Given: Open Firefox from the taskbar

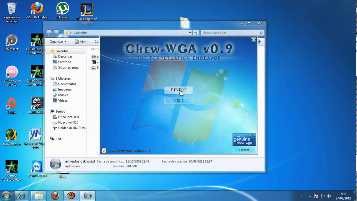Looking at the screenshot, I should (x=55, y=196).
